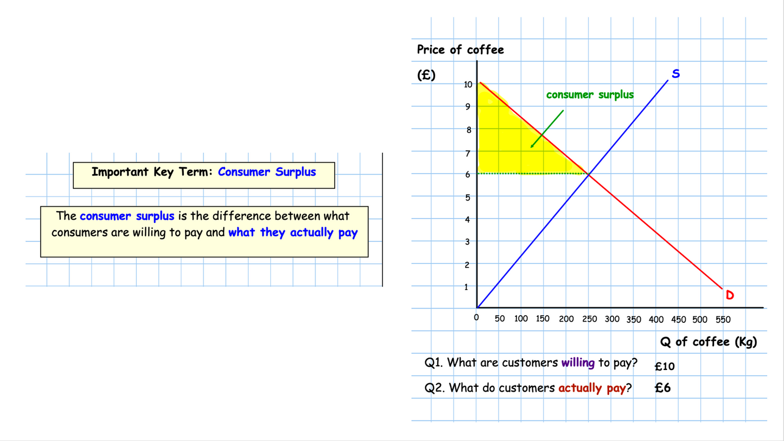
Task: Select the consumer surplus definition box
Action: (x=203, y=231)
